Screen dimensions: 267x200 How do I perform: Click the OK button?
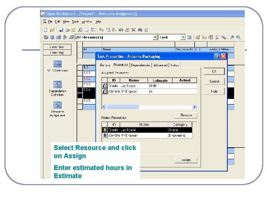pos(214,71)
